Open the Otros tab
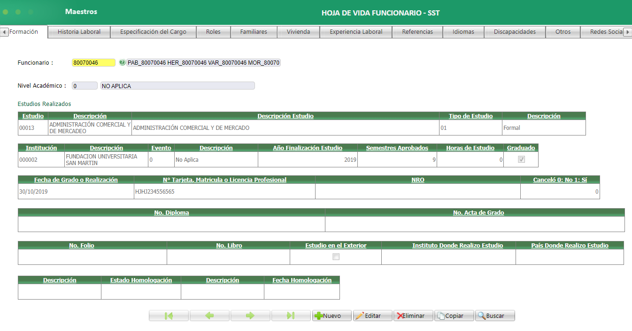Image resolution: width=632 pixels, height=331 pixels. pyautogui.click(x=563, y=32)
